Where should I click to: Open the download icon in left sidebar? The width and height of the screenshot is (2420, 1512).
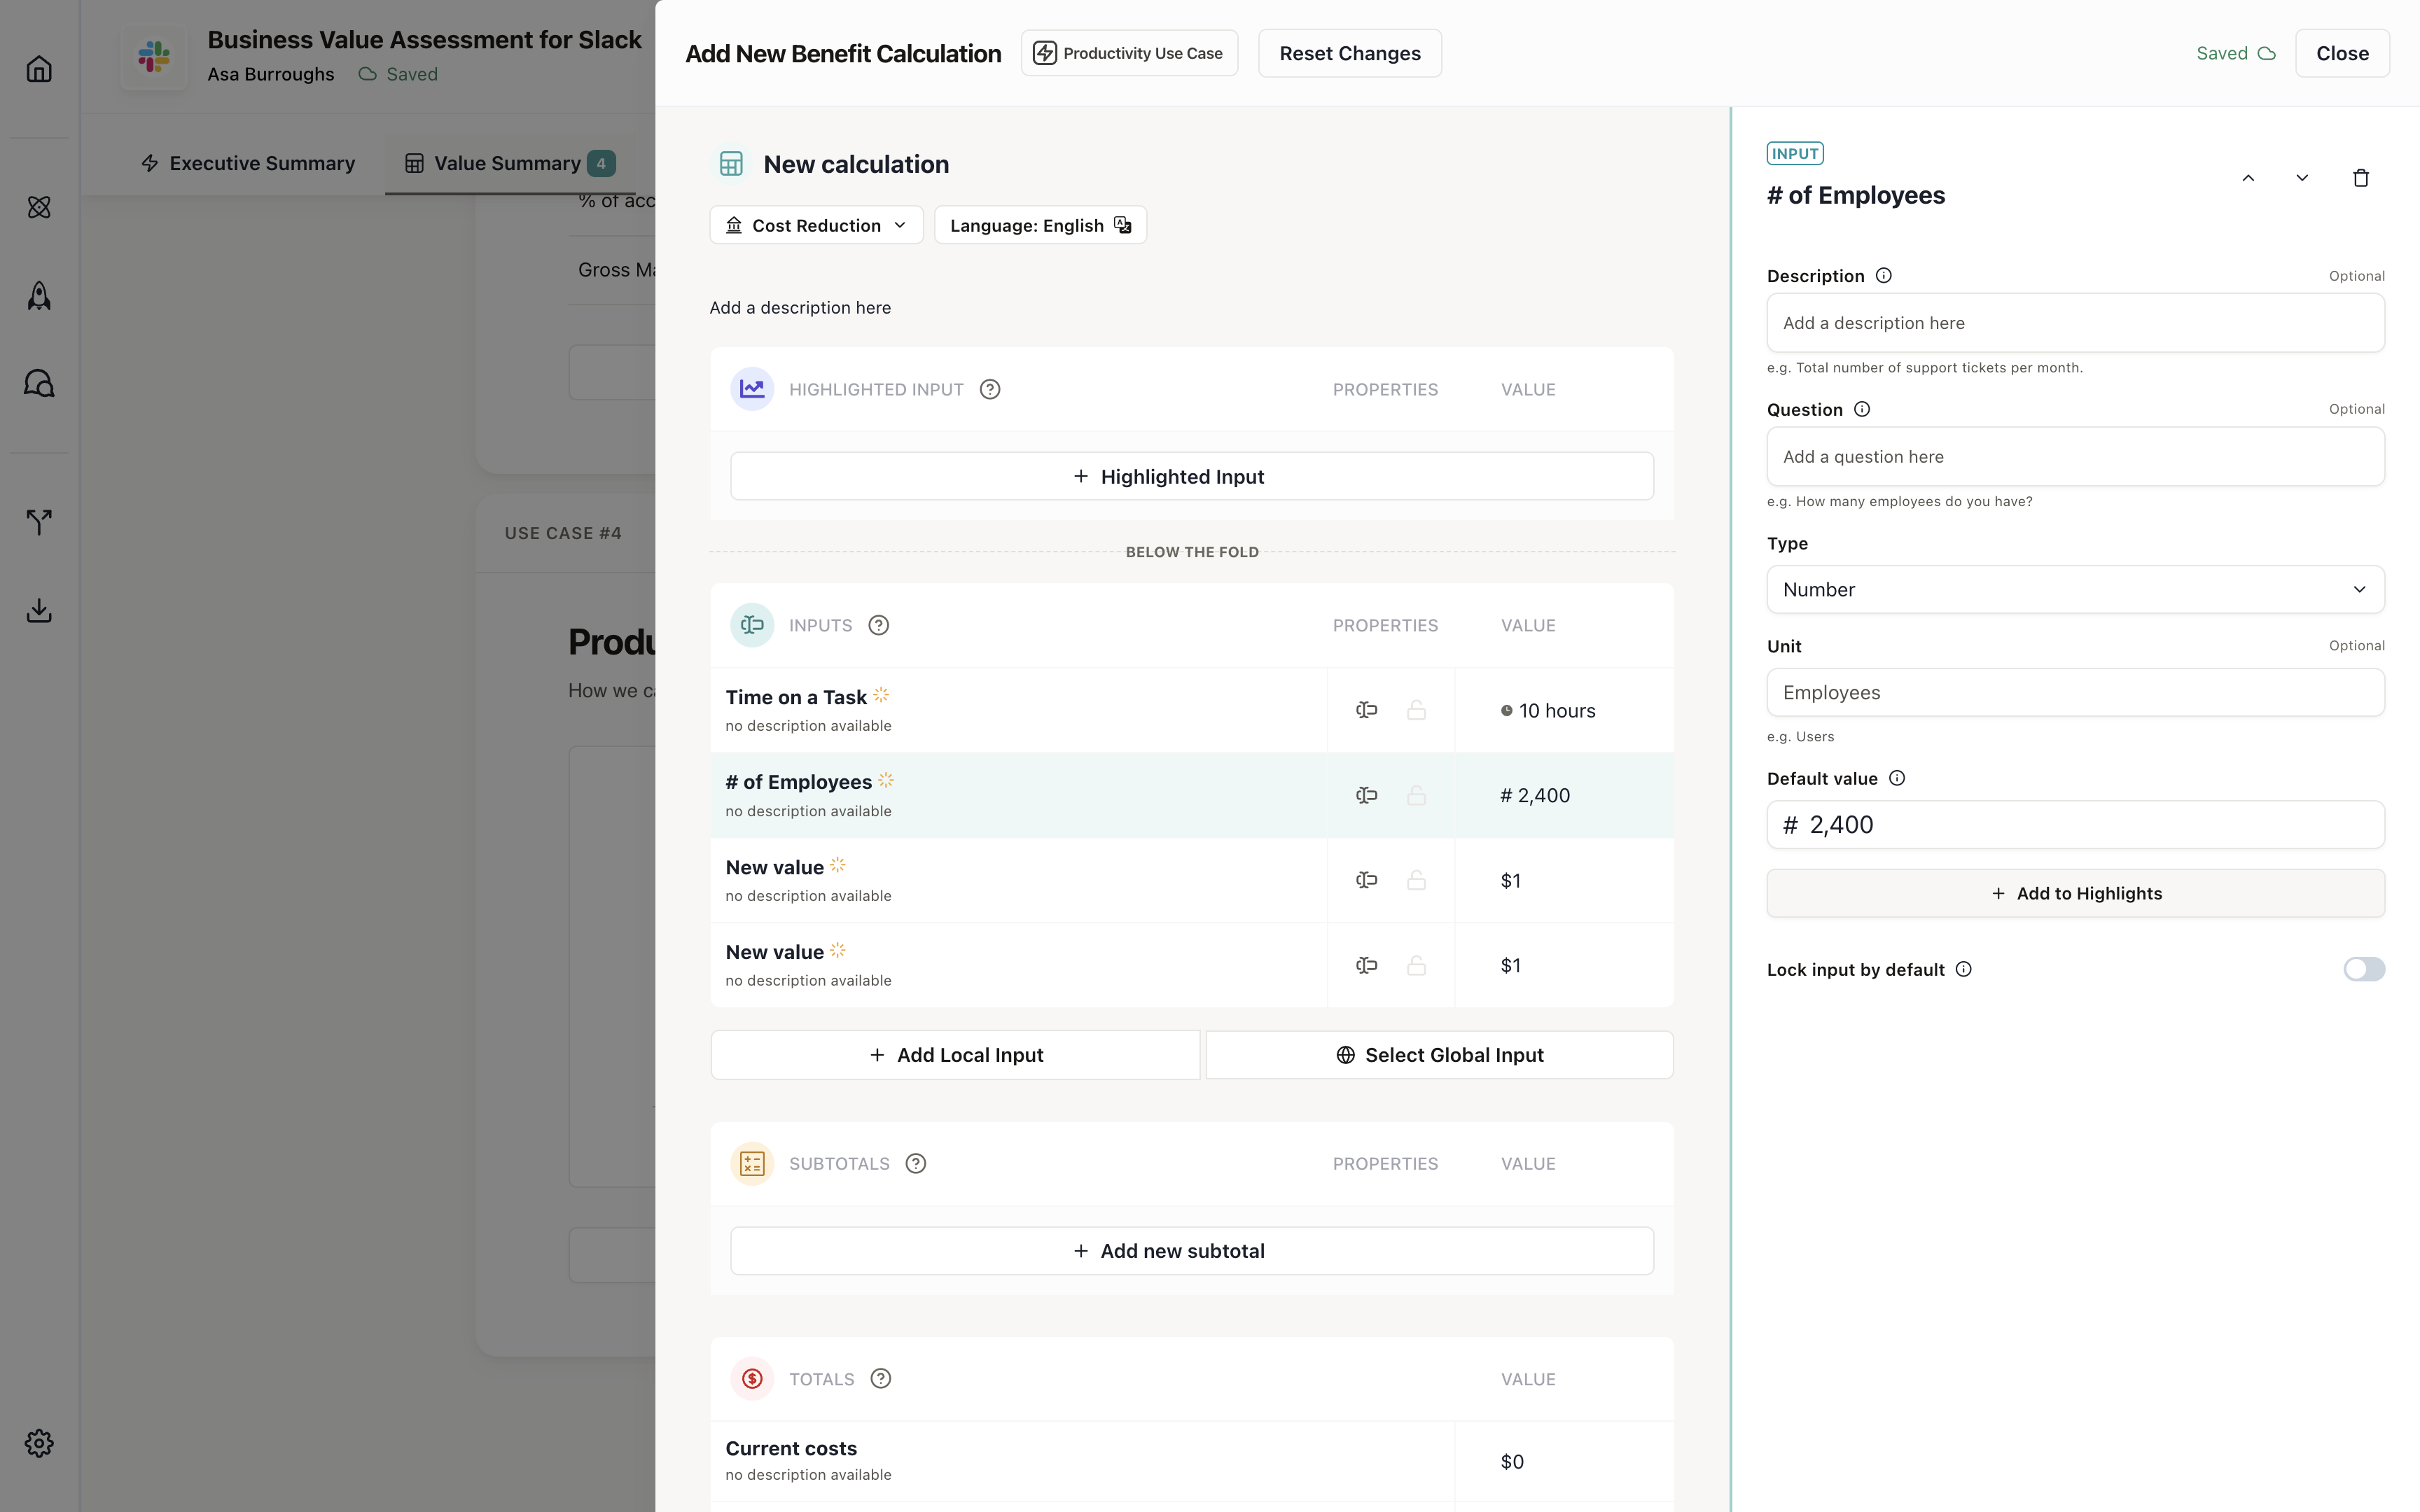click(x=39, y=610)
